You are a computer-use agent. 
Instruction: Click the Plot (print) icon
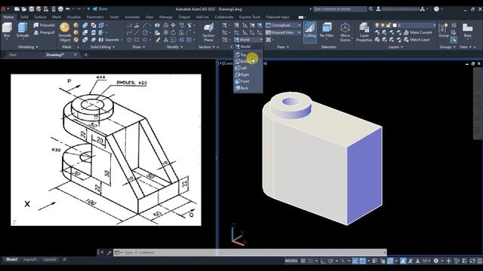point(60,9)
